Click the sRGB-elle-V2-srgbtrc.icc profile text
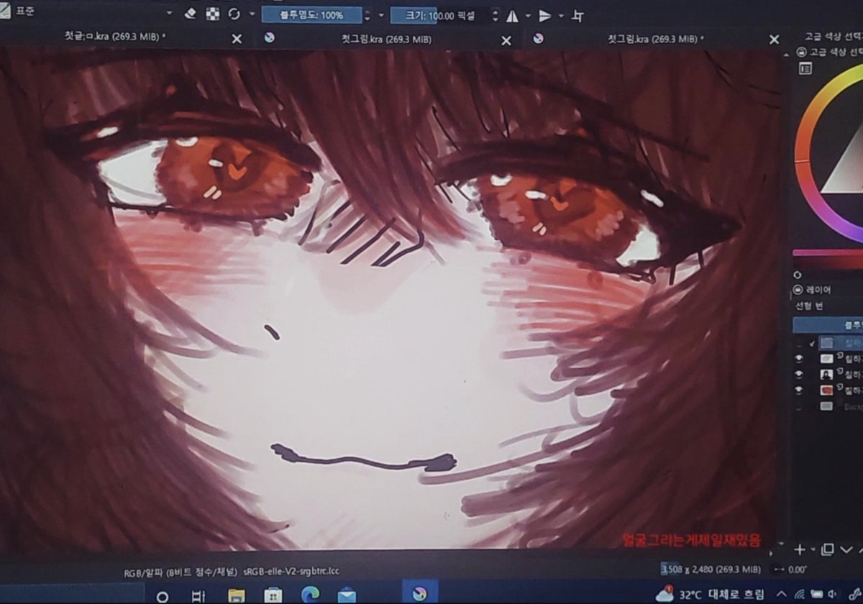This screenshot has height=604, width=863. click(291, 571)
